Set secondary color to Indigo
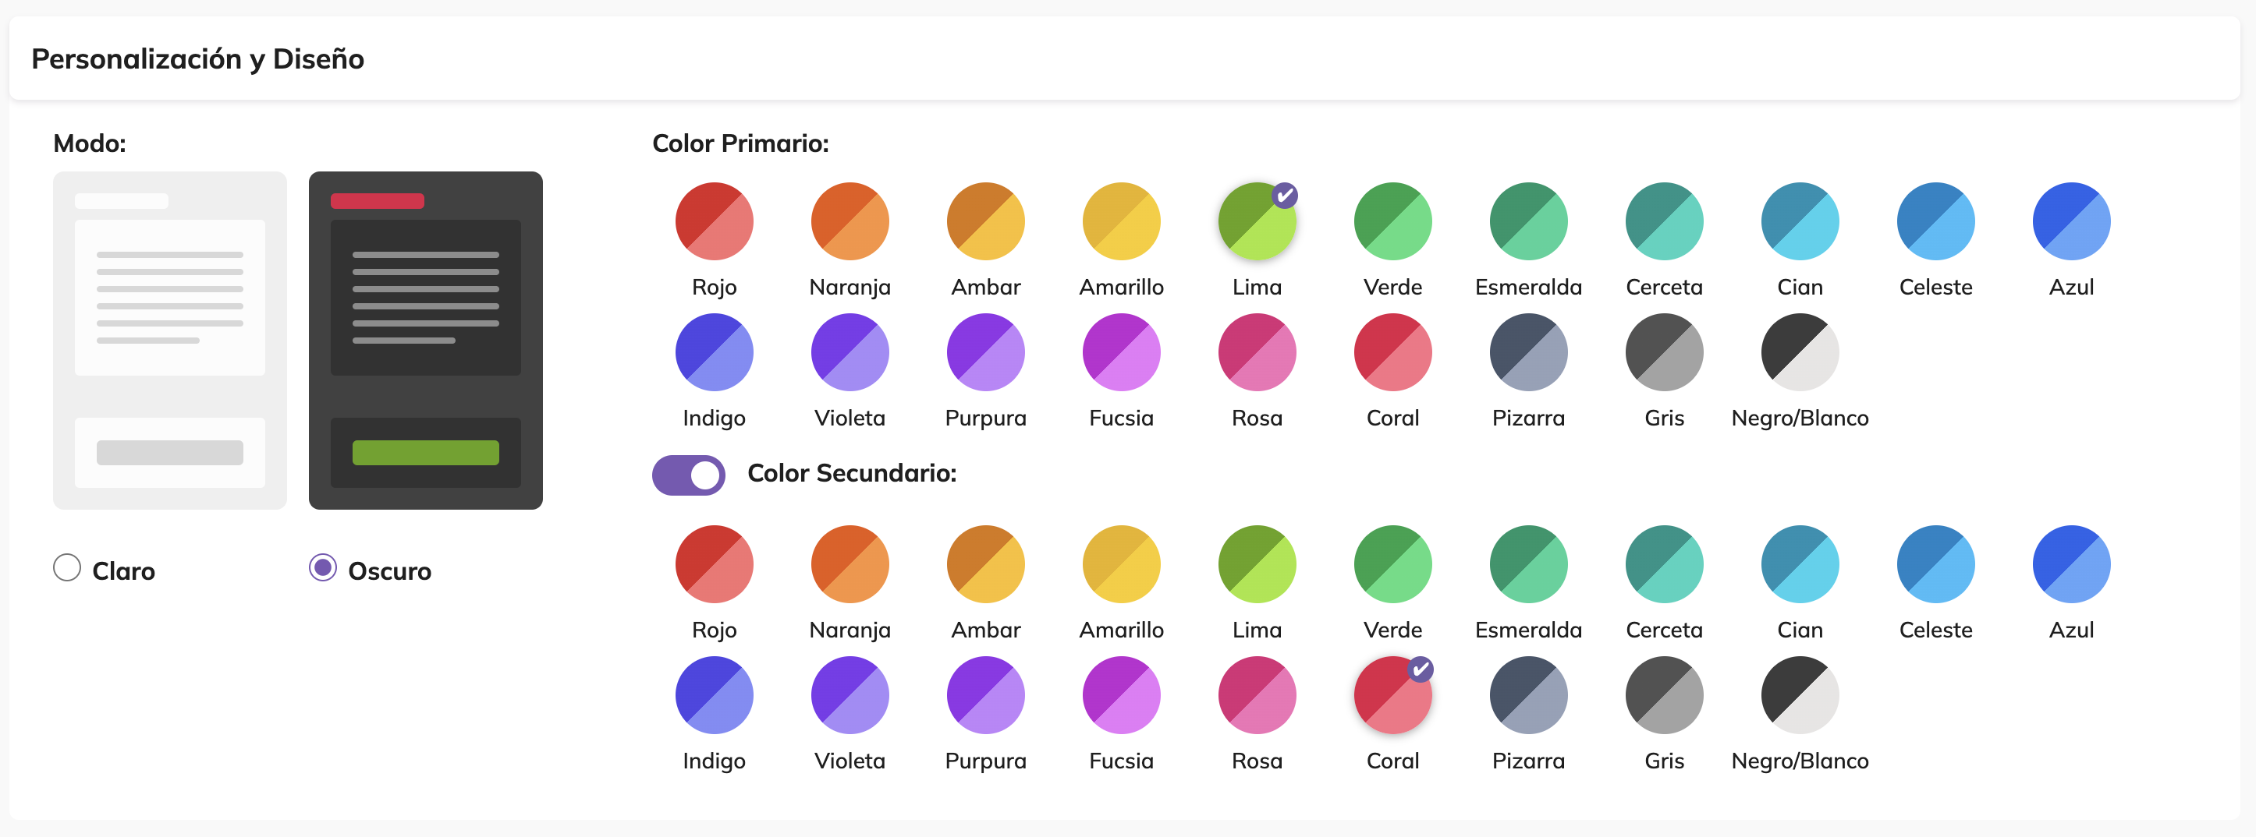This screenshot has width=2256, height=837. [714, 695]
